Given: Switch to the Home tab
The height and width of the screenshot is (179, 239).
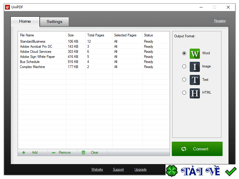Looking at the screenshot, I should coord(25,21).
